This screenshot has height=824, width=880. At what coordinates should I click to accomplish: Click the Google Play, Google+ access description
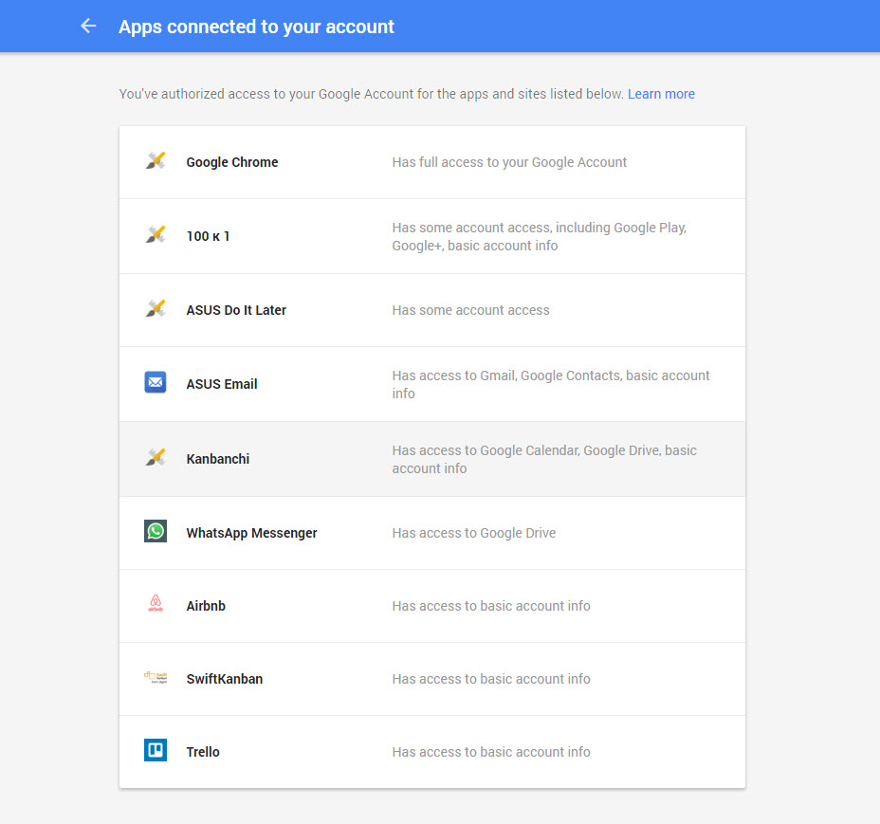pyautogui.click(x=540, y=236)
